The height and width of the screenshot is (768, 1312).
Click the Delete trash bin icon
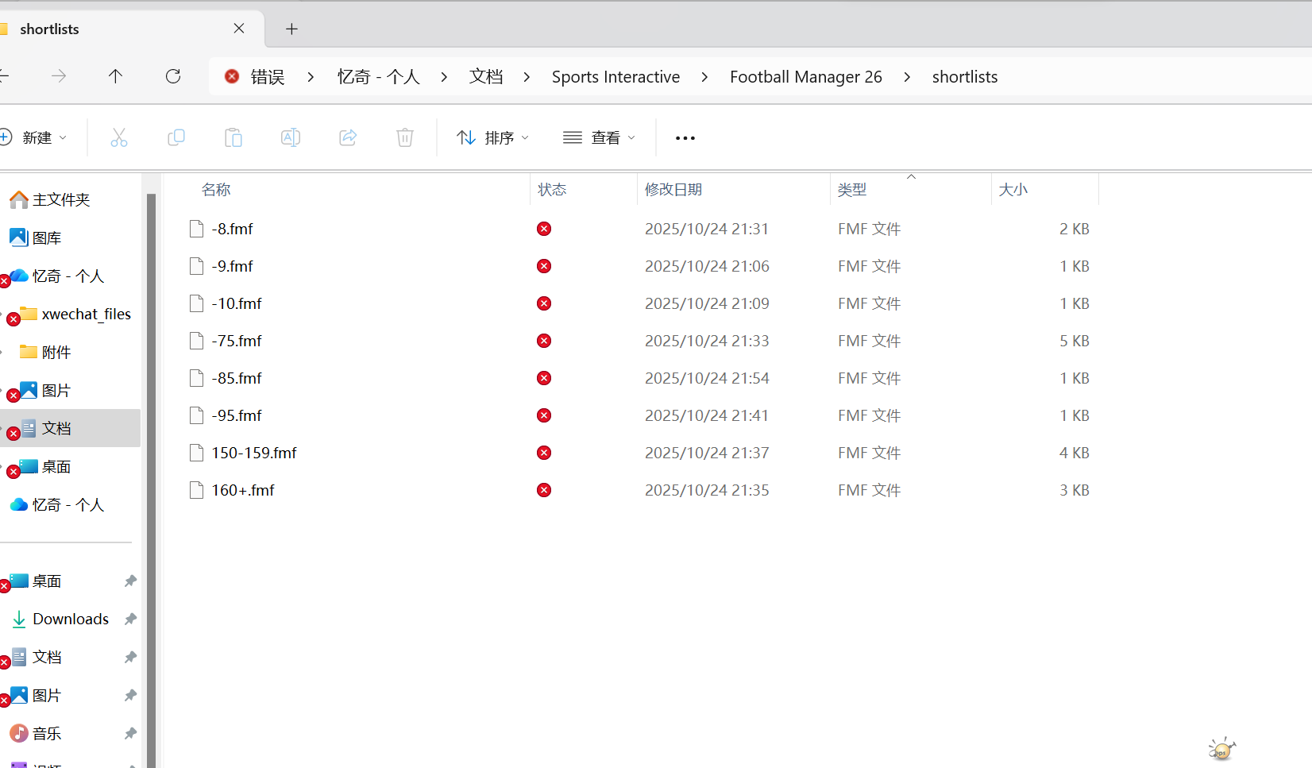point(405,138)
